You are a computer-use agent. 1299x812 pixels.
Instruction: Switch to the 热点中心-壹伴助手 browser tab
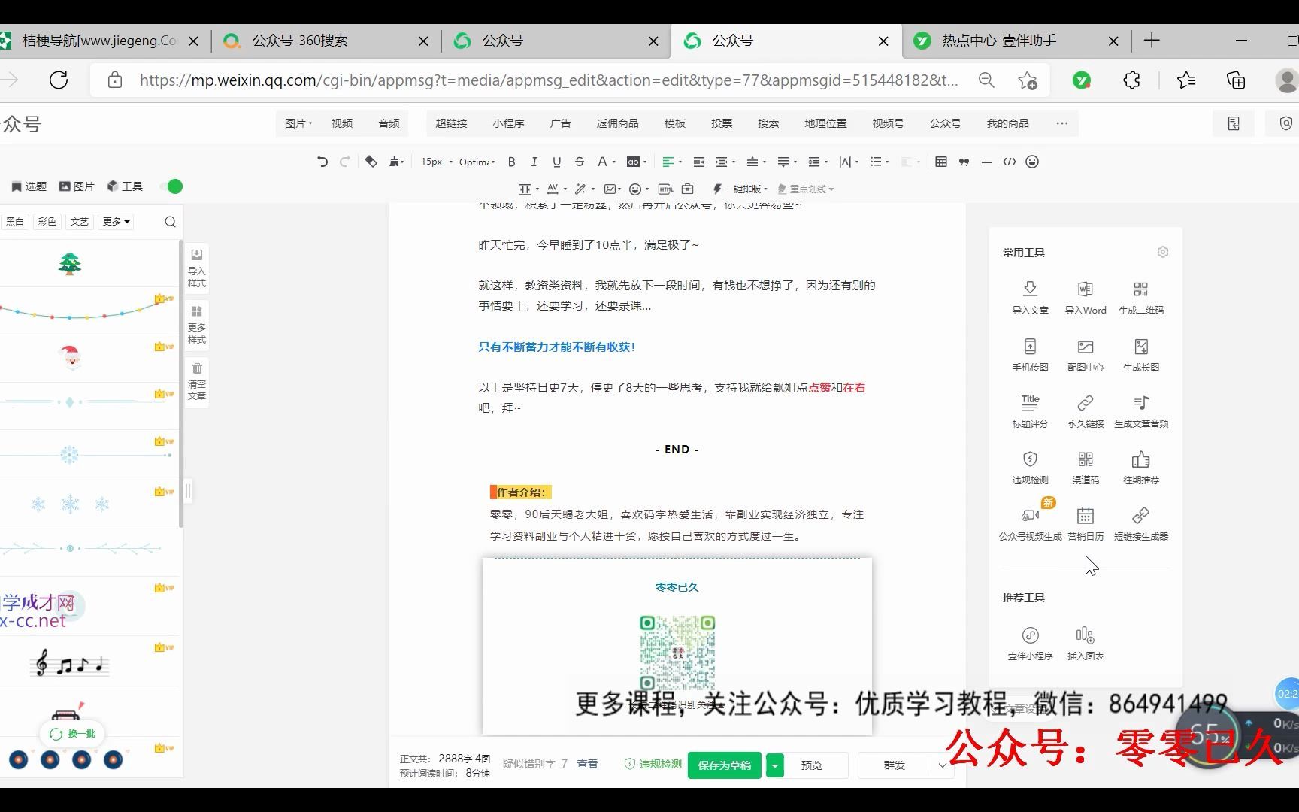[x=1016, y=41]
